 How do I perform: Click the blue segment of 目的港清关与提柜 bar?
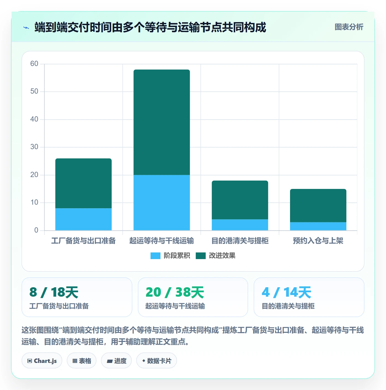click(x=240, y=225)
